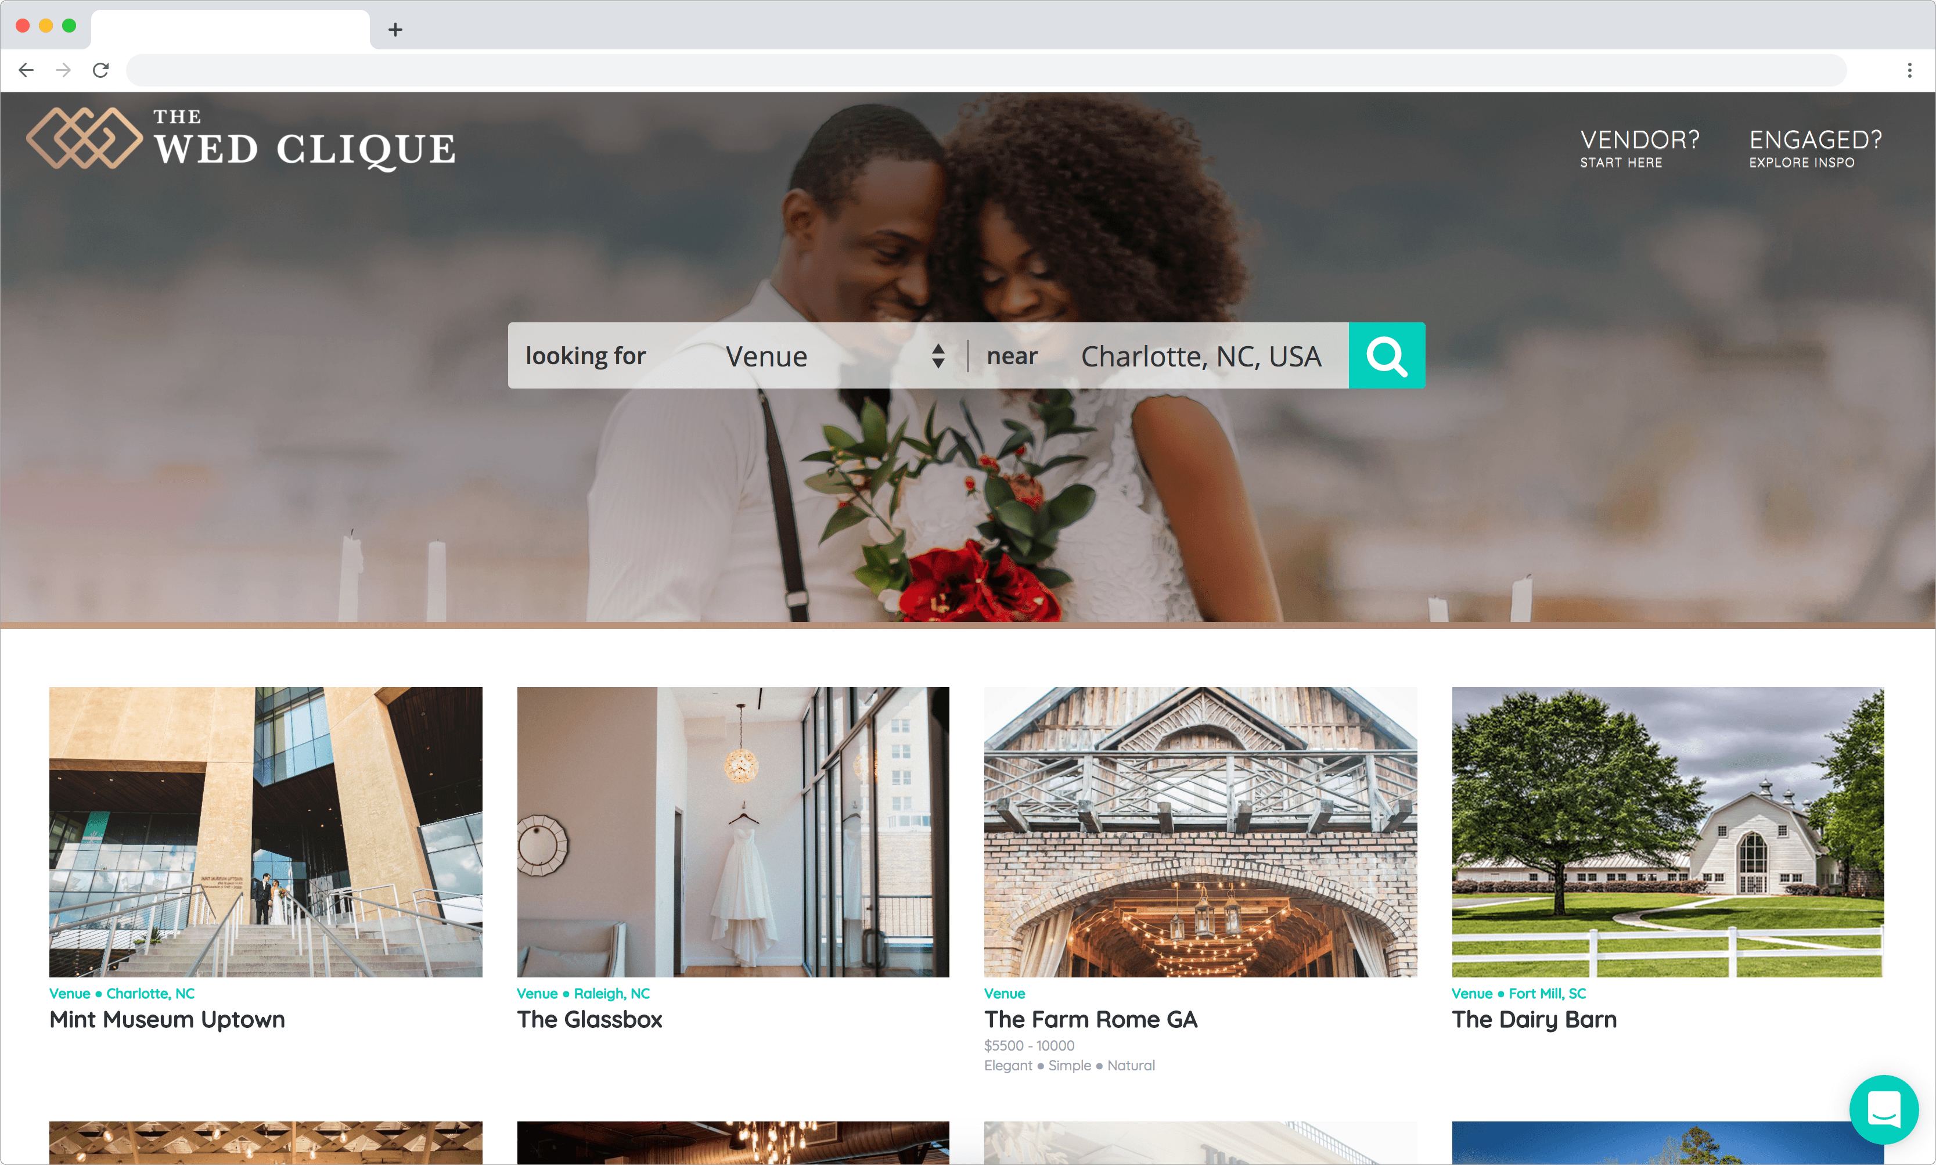Click The Dairy Barn venue link
The width and height of the screenshot is (1936, 1165).
click(x=1535, y=1020)
